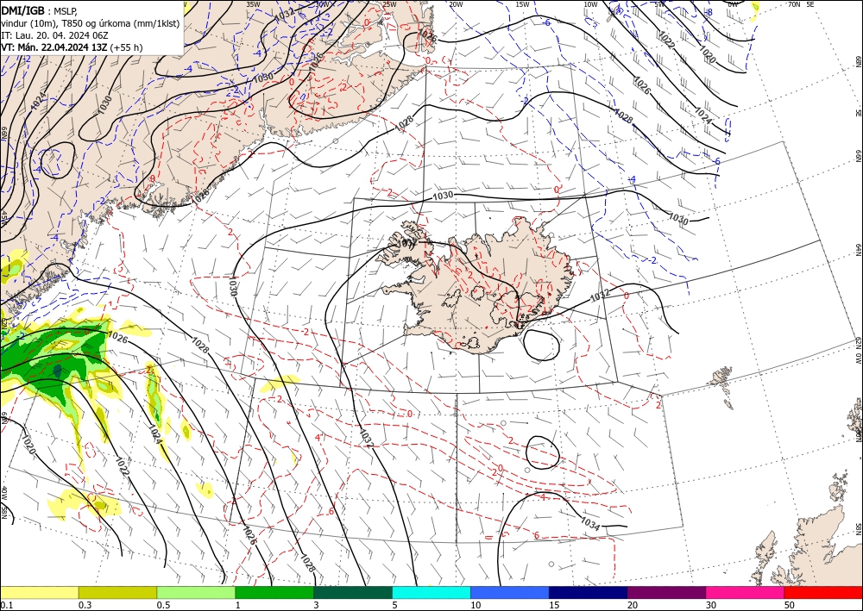
Task: Click the '20' legend value
Action: tap(633, 605)
